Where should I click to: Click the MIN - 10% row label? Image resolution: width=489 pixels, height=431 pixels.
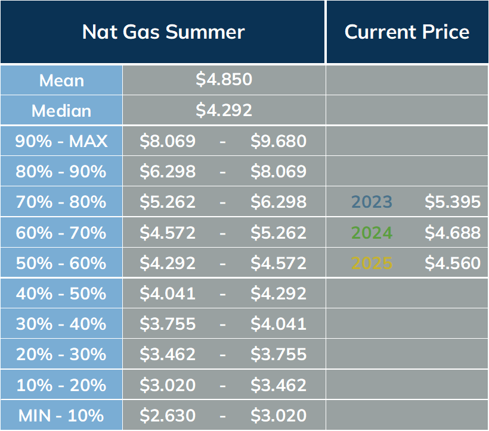pos(61,416)
